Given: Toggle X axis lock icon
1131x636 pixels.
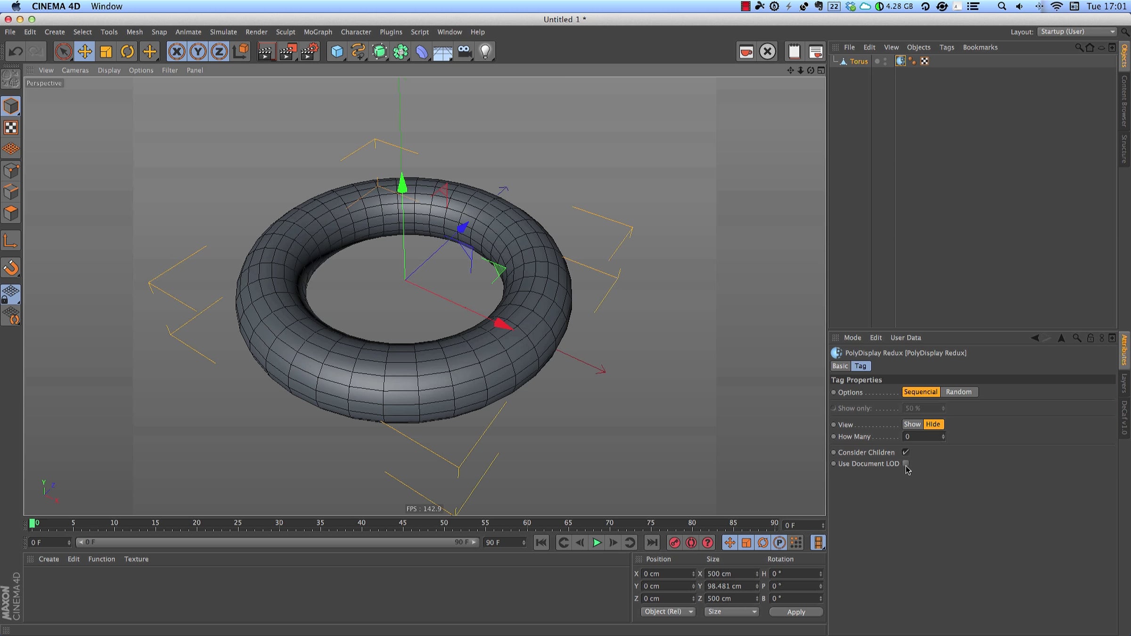Looking at the screenshot, I should point(177,51).
